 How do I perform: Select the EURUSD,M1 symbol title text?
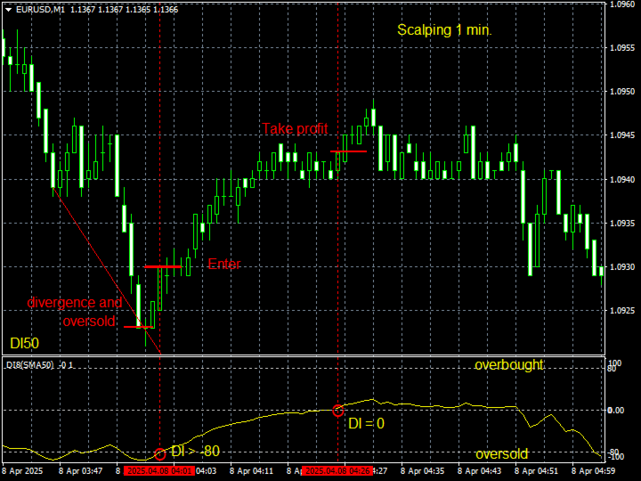click(40, 10)
